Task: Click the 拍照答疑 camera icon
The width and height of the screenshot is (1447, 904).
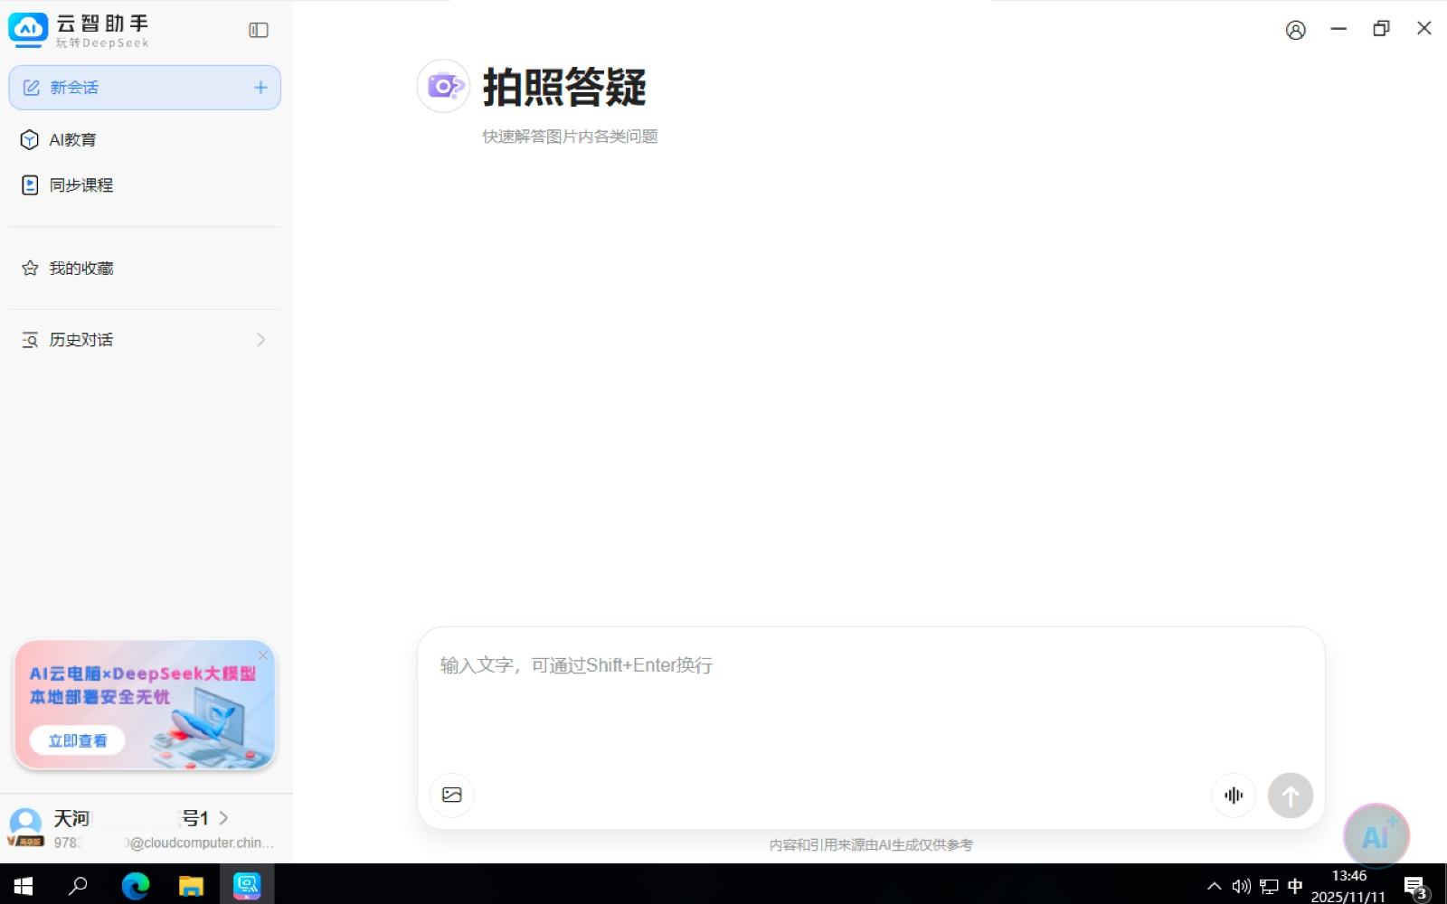Action: pyautogui.click(x=443, y=87)
